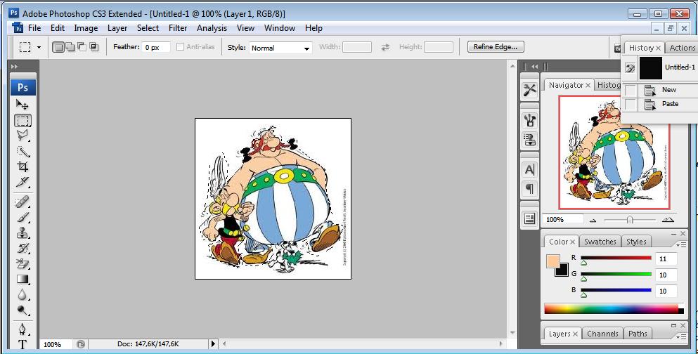
Task: Open the status bar info arrow menu
Action: pyautogui.click(x=213, y=343)
